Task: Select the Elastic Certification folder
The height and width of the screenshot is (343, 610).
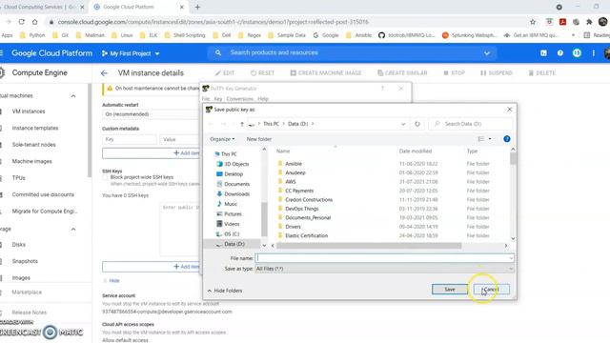Action: point(303,235)
